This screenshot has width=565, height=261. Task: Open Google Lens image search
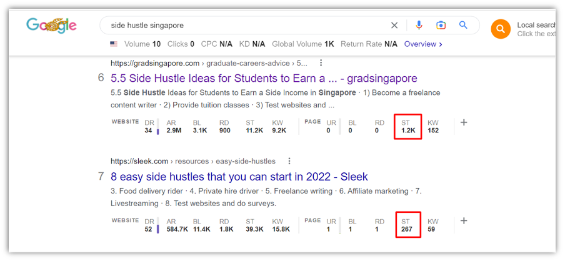tap(441, 26)
